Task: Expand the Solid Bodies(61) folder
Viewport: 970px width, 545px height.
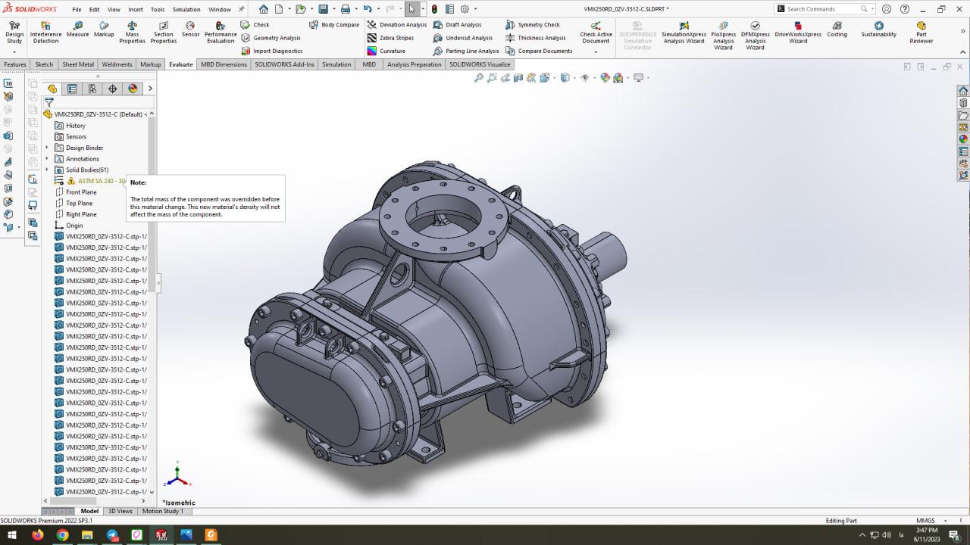Action: click(x=47, y=170)
